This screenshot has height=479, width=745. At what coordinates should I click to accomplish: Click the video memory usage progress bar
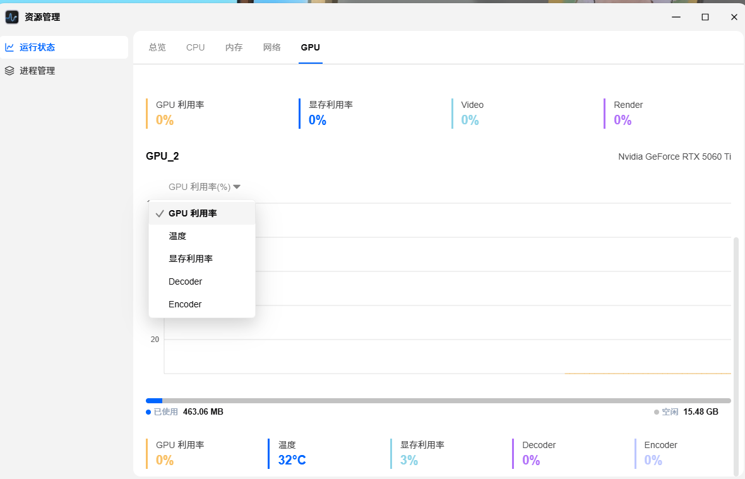(438, 401)
